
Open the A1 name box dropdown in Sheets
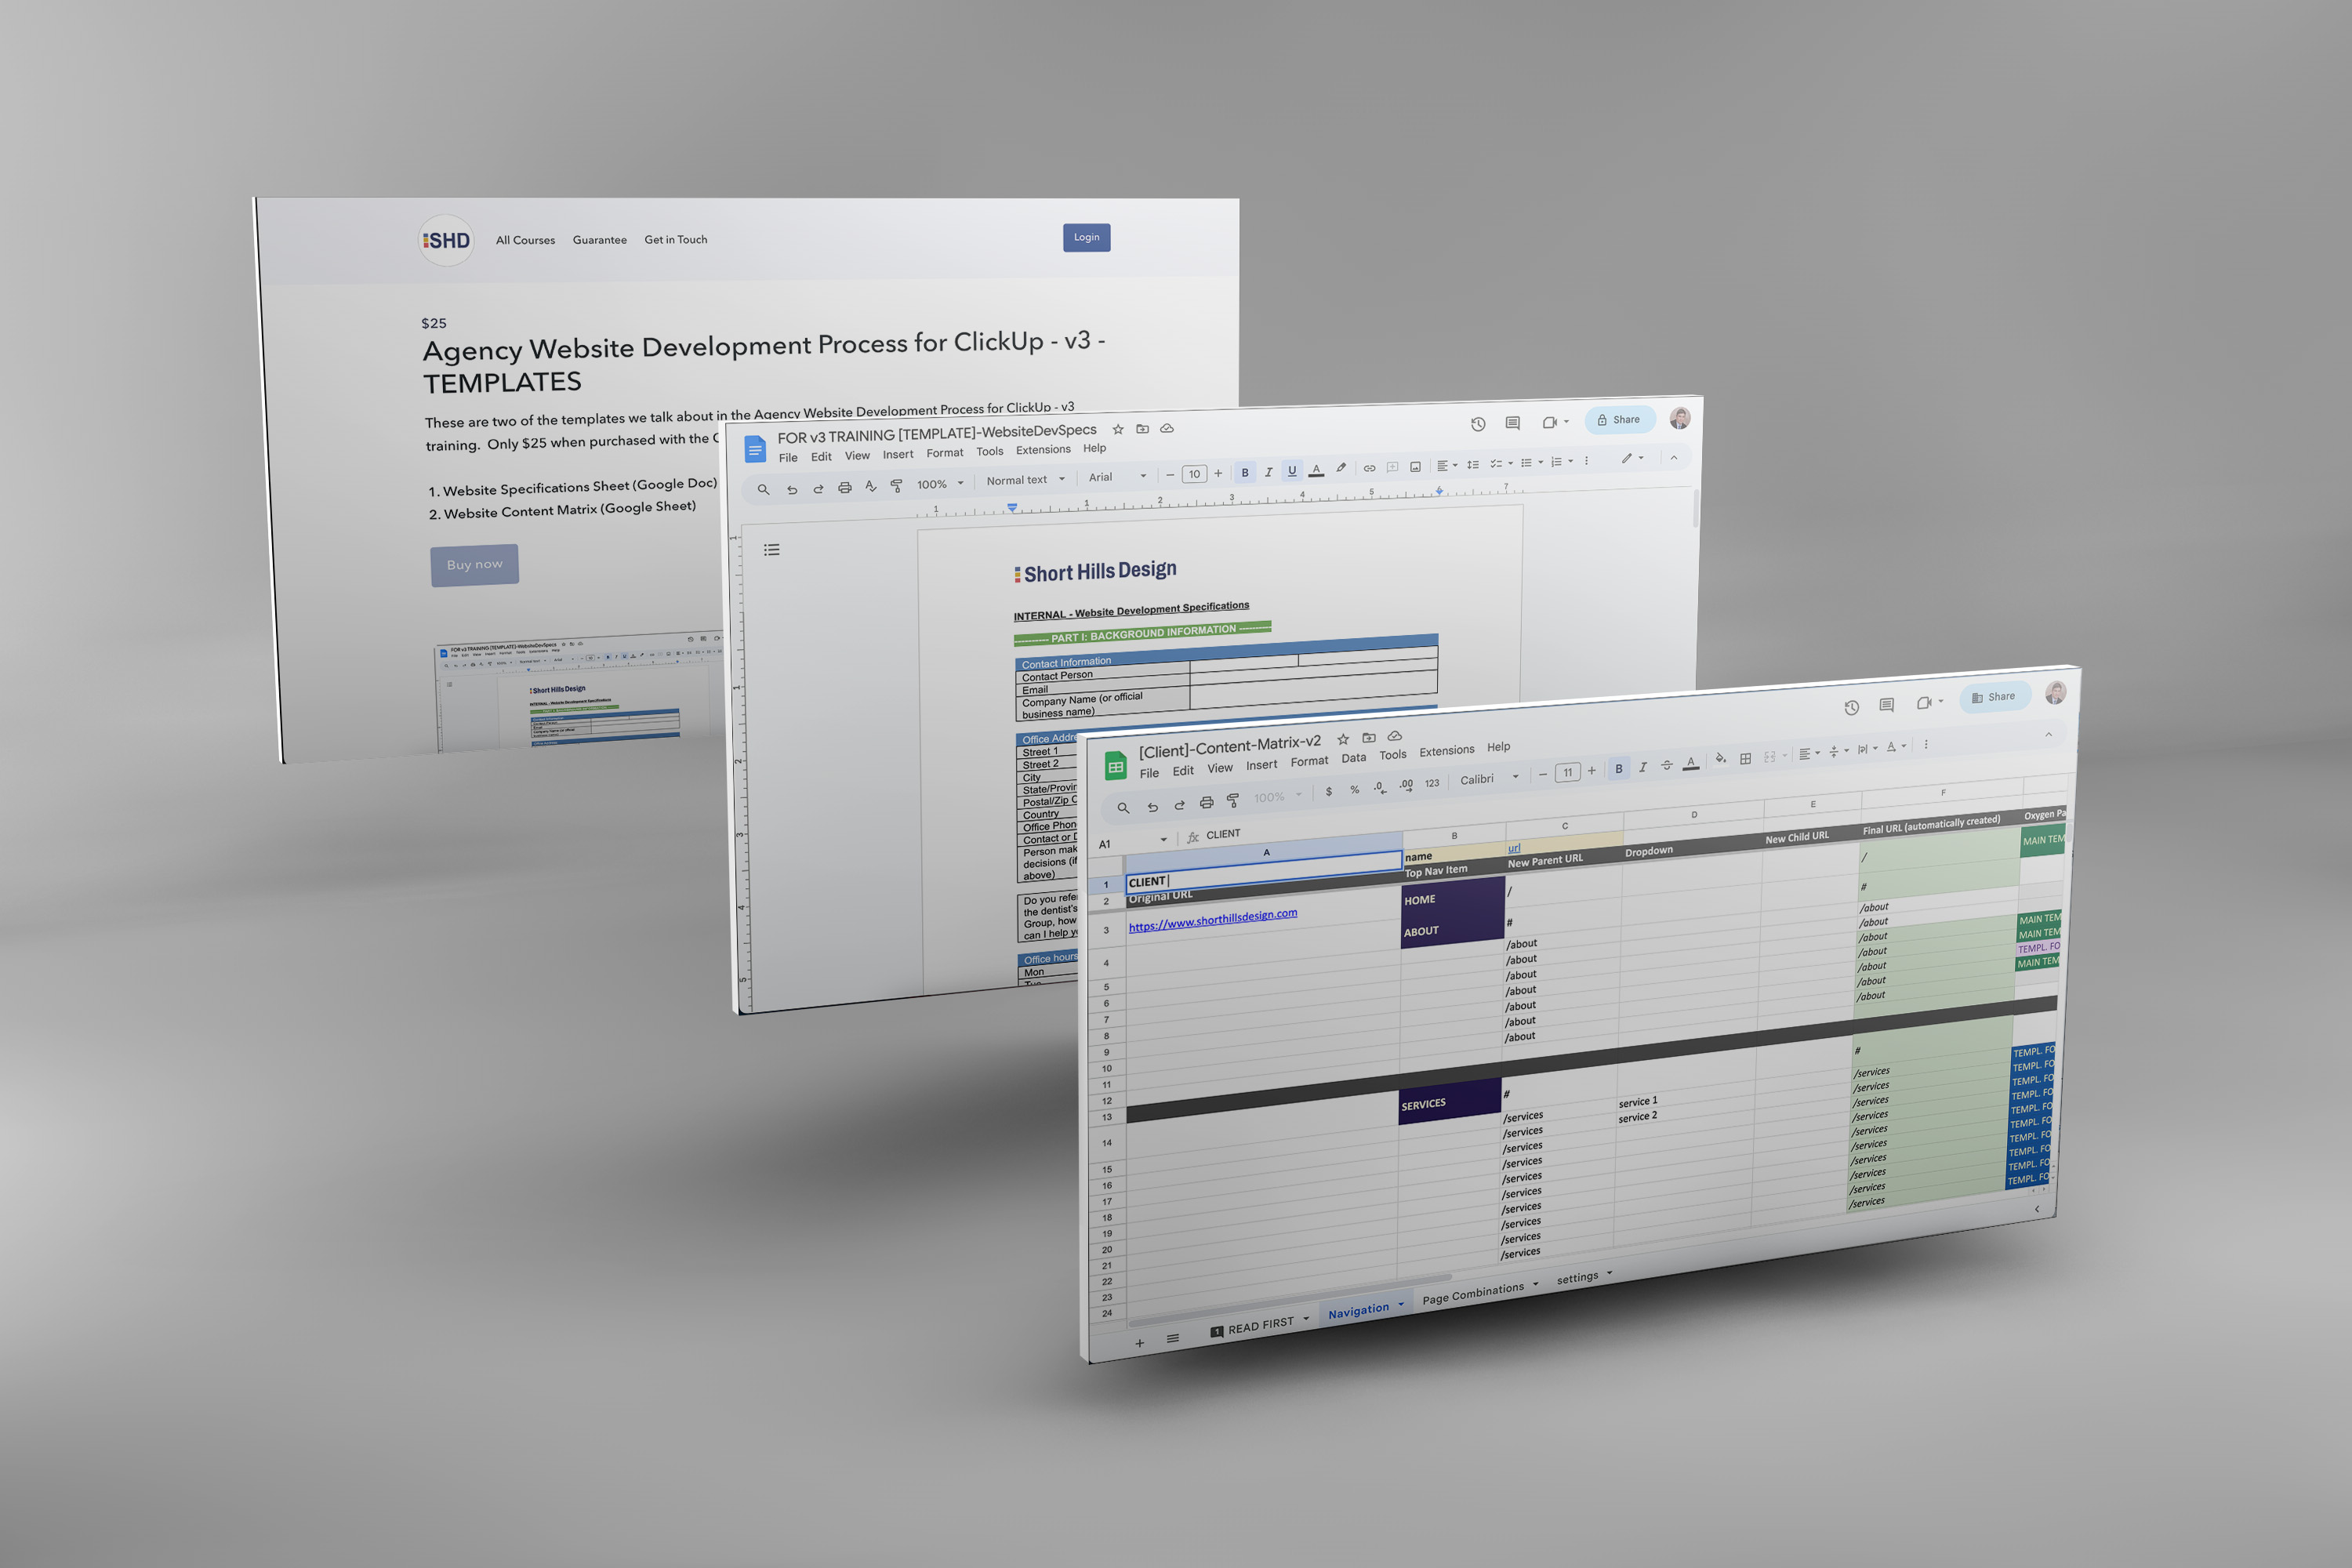tap(1163, 840)
